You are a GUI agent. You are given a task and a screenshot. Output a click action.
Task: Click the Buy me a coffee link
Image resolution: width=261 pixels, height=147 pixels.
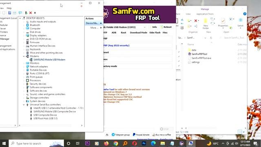click(162, 135)
